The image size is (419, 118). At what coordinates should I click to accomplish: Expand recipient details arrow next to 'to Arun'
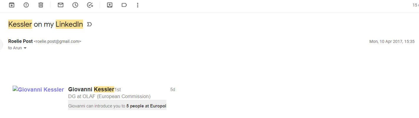[x=25, y=48]
